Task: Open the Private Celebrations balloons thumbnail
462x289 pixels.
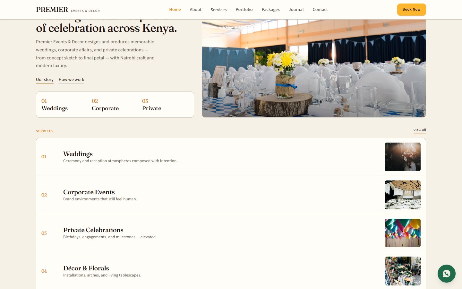Action: (403, 233)
